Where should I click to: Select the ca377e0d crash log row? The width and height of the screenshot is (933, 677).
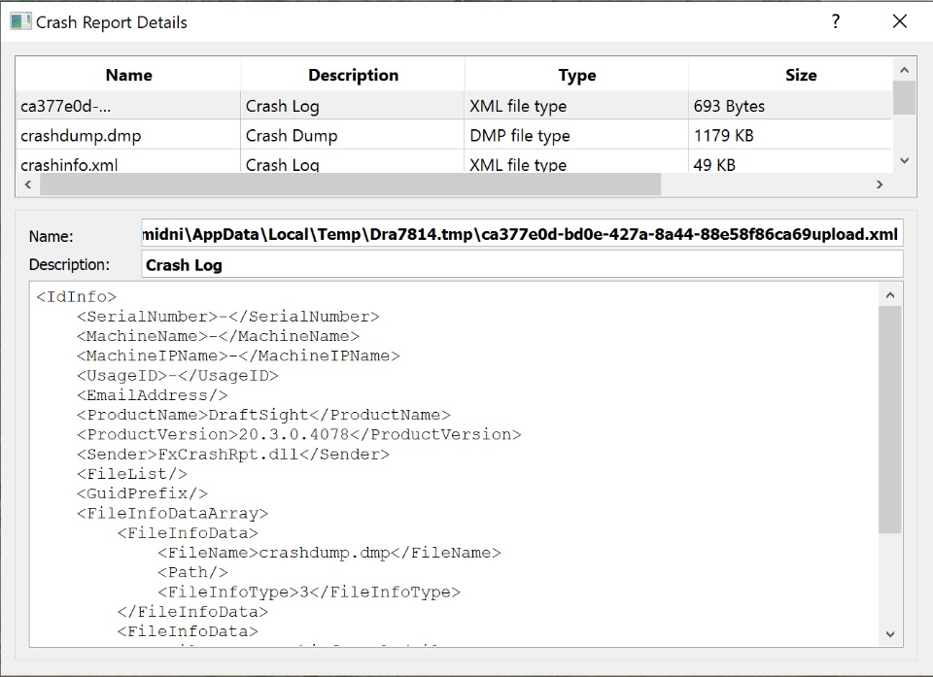[x=128, y=106]
